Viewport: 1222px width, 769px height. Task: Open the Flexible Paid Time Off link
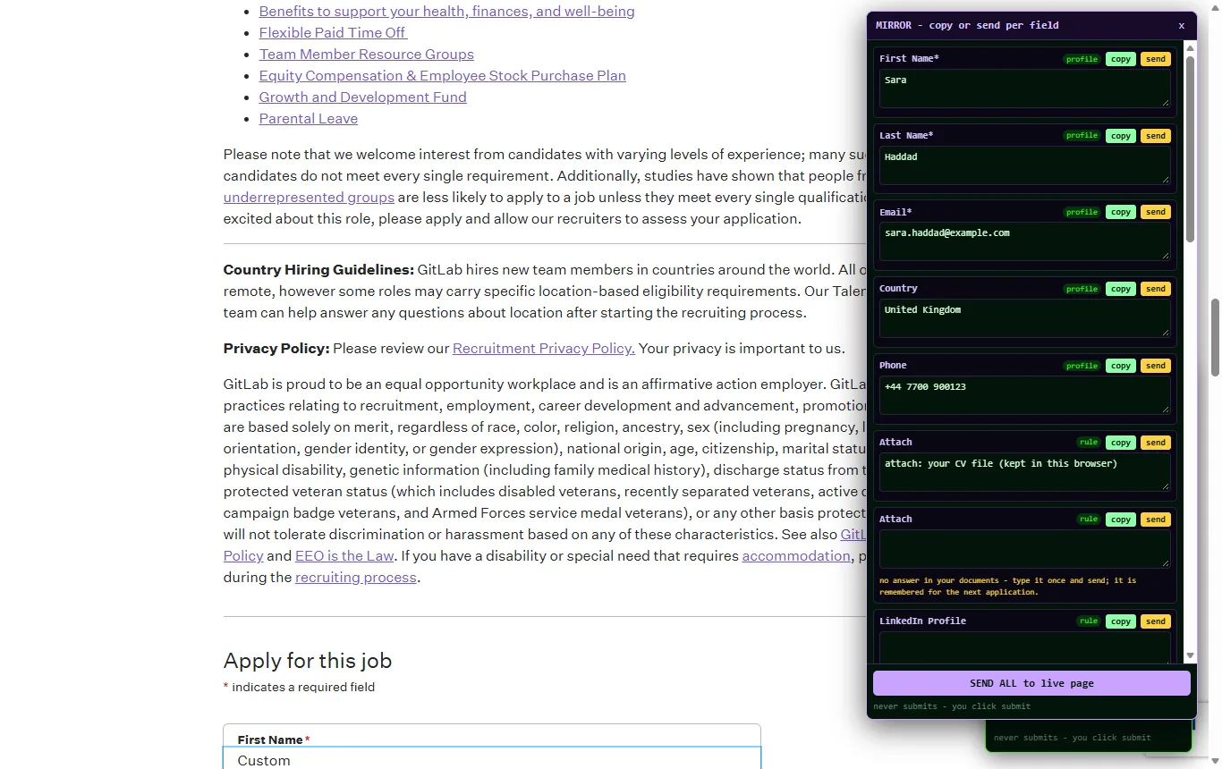point(333,33)
